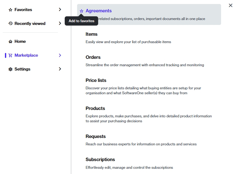
Task: Click the Recently viewed clock icon
Action: tap(11, 23)
